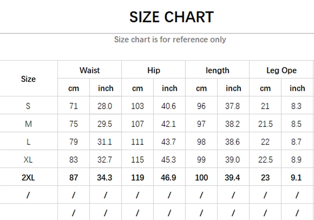Click the waist value 28.0 inch
Image resolution: width=314 pixels, height=220 pixels.
point(105,106)
